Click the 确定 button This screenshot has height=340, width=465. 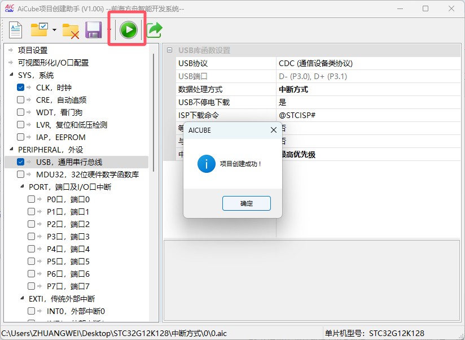pyautogui.click(x=247, y=203)
